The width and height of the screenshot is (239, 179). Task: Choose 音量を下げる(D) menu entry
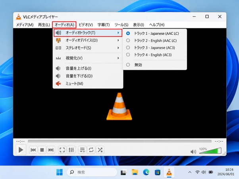tap(88, 76)
